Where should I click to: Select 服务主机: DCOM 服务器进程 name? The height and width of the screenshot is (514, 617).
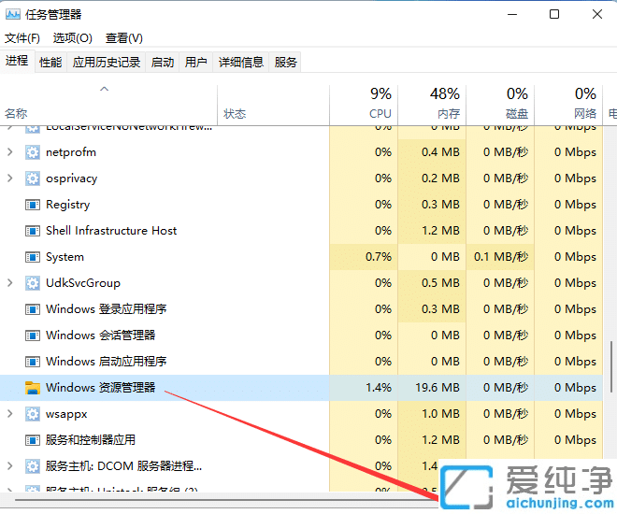(123, 466)
